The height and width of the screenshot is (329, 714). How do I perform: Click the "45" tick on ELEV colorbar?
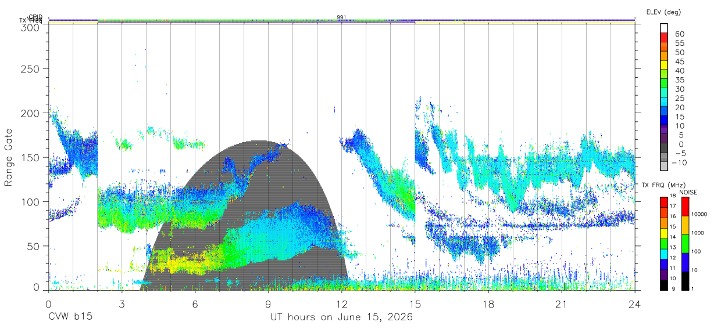[679, 62]
